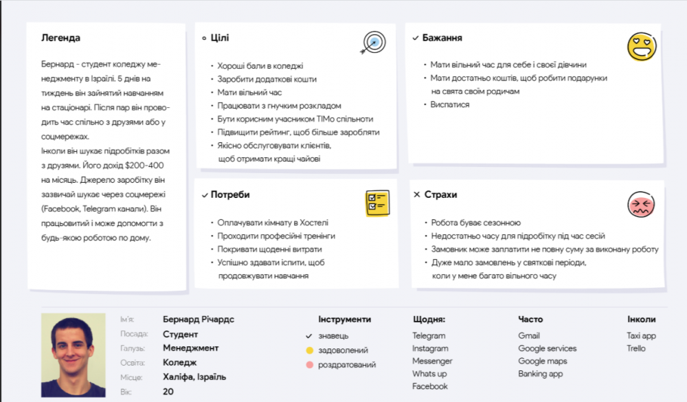Select the yellow задоволений dot
This screenshot has height=402, width=687.
(x=309, y=350)
